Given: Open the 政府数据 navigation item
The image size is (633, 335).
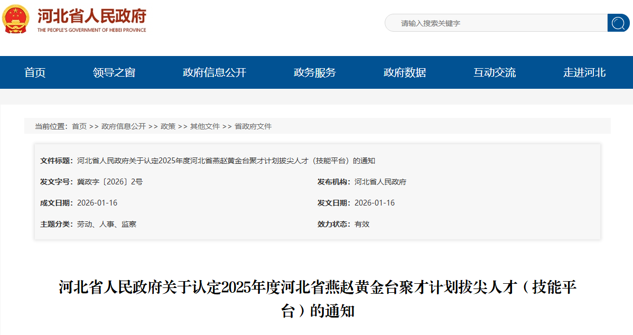Looking at the screenshot, I should tap(405, 73).
